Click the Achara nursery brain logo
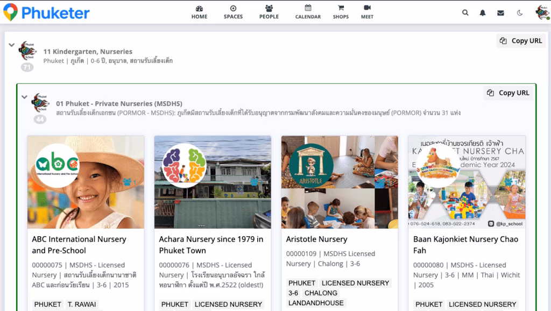 pos(184,165)
